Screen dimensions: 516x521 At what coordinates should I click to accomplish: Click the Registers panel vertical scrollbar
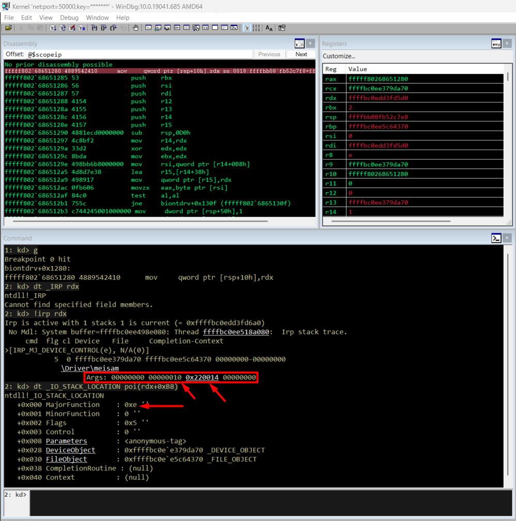(508, 145)
